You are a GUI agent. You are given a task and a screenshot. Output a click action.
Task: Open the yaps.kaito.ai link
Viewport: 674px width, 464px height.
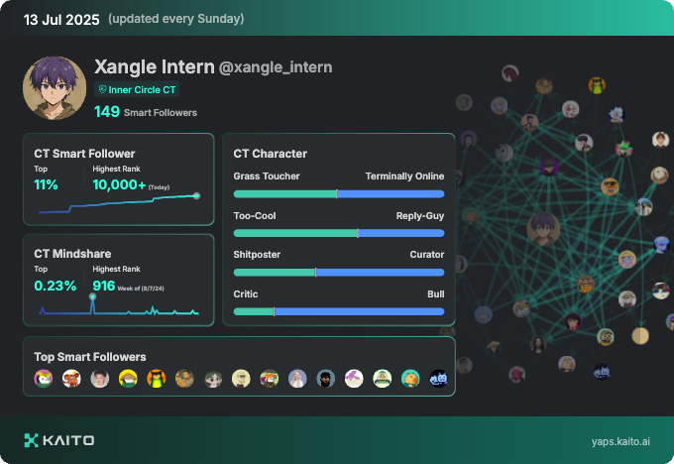point(620,441)
